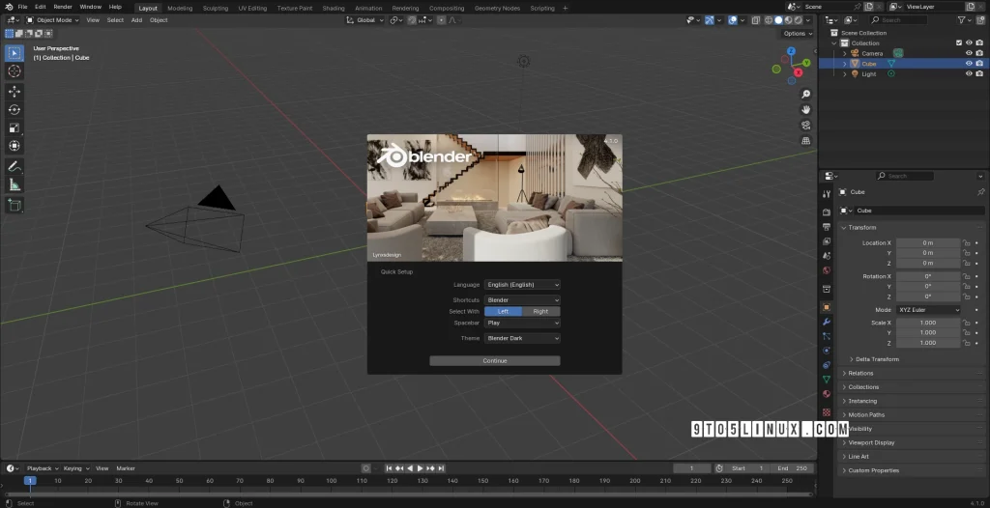
Task: Open the Shortcuts dropdown
Action: point(522,299)
